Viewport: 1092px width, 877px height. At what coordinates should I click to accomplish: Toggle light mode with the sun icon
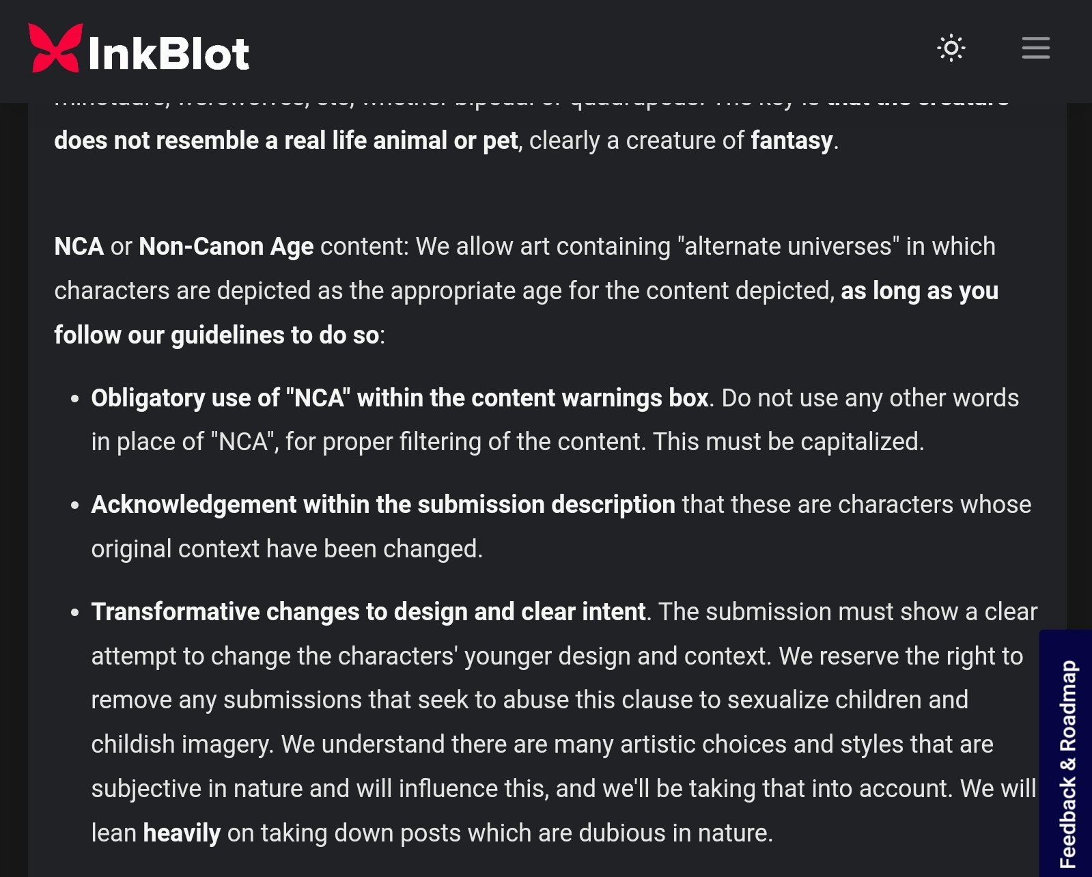[x=951, y=48]
